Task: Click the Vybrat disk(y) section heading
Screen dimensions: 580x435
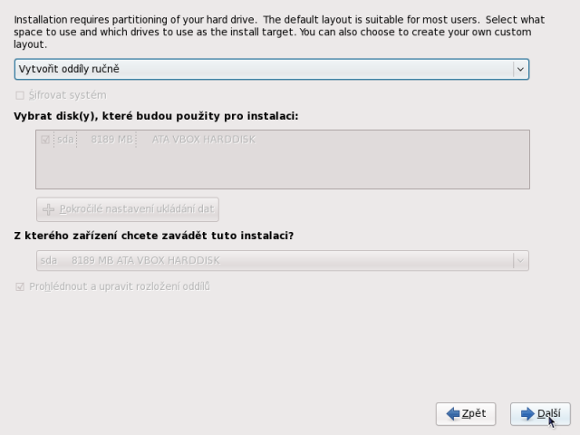Action: pos(156,116)
